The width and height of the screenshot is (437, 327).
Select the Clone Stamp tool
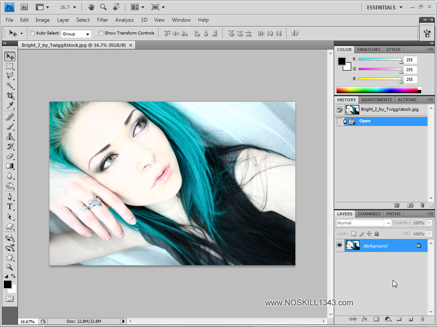[10, 137]
